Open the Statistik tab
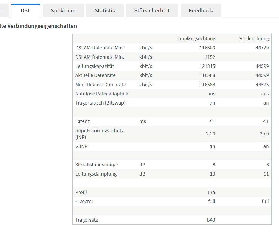The image size is (279, 233). coord(105,10)
